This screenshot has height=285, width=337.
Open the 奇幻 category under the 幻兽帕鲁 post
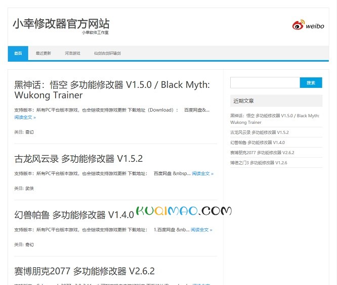pyautogui.click(x=29, y=245)
